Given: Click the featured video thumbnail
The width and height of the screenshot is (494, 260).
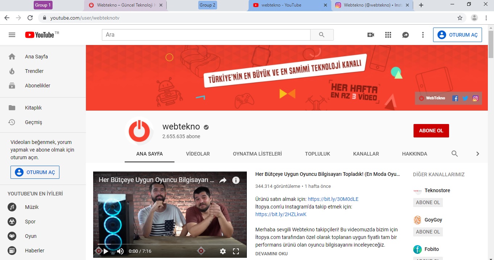Looking at the screenshot, I should 170,214.
